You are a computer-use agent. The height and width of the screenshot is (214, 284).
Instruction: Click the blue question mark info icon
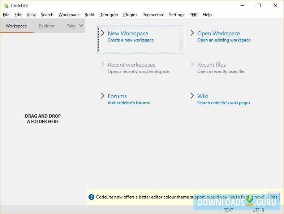click(x=91, y=197)
